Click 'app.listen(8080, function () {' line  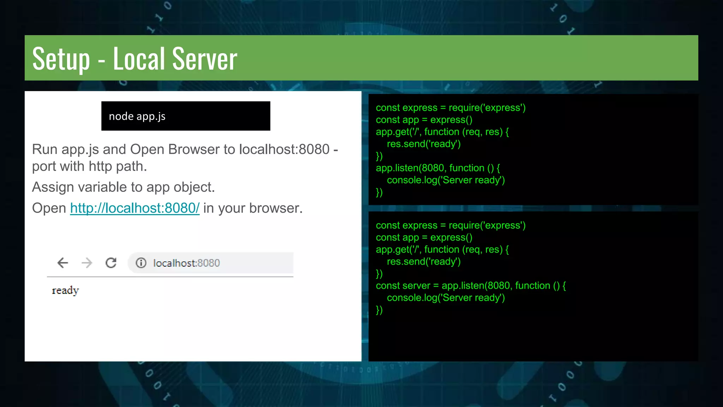coord(438,168)
